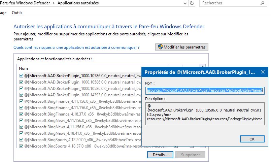The image size is (271, 162).
Task: Select the BingNews_4.18.41.0 row text
Action: [x=83, y=133]
